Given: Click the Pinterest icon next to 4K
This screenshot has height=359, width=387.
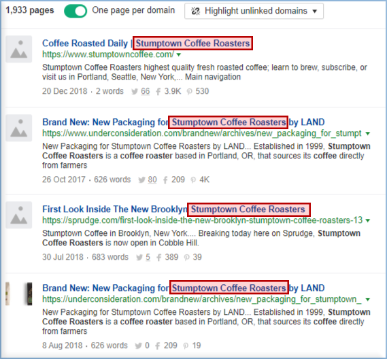Looking at the screenshot, I should 193,180.
